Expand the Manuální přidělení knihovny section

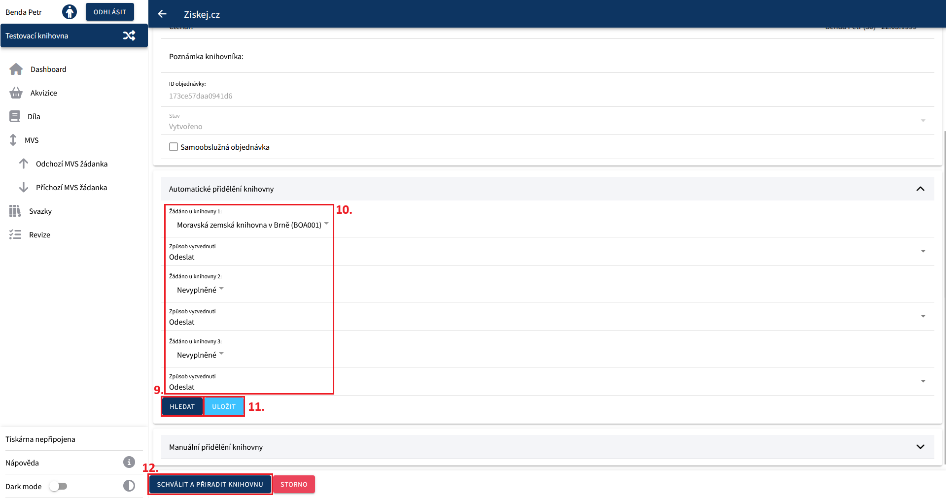920,447
